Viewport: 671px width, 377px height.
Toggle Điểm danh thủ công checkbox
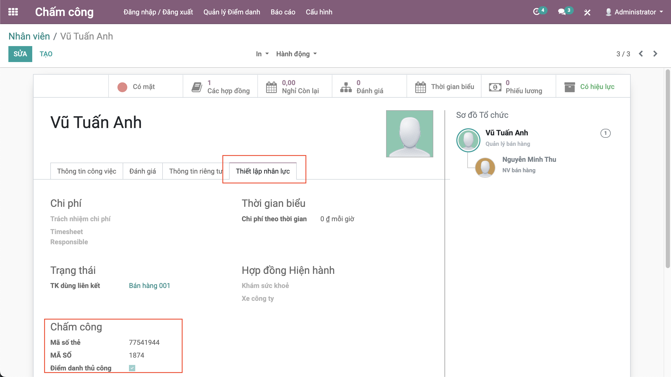tap(132, 368)
